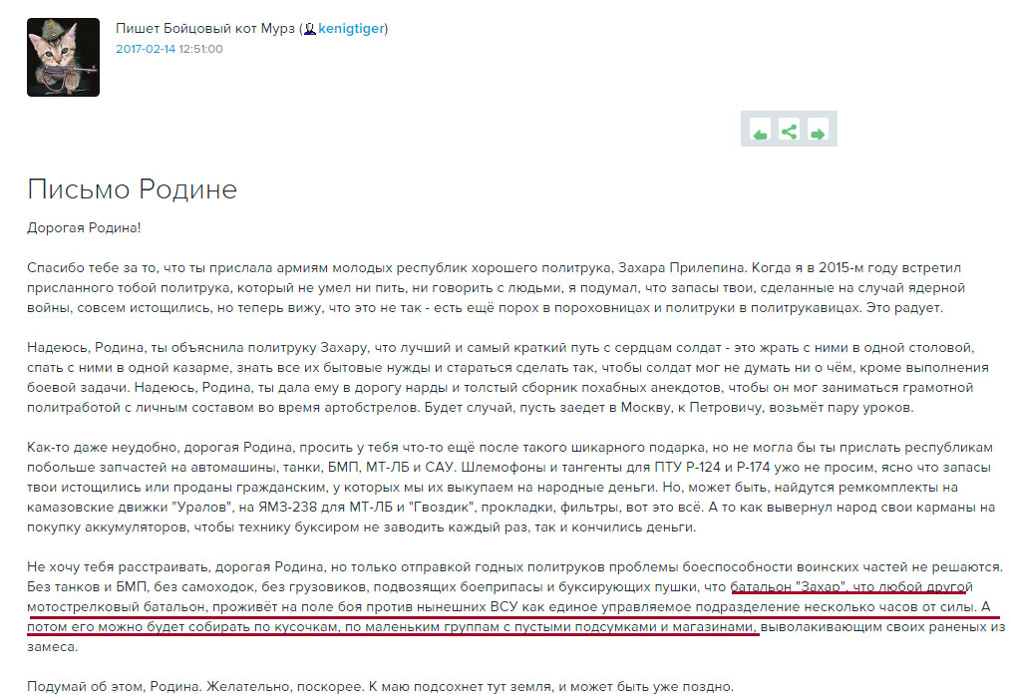Click the user icon beside kenigtiger
The image size is (1011, 700).
click(x=311, y=30)
